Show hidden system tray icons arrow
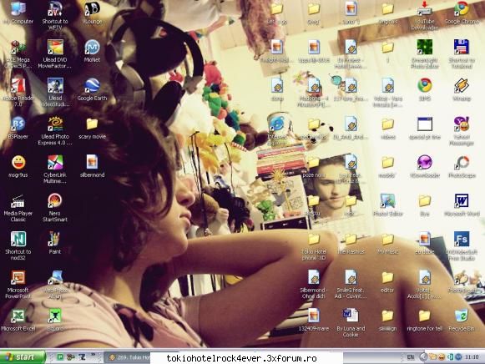 click(423, 357)
